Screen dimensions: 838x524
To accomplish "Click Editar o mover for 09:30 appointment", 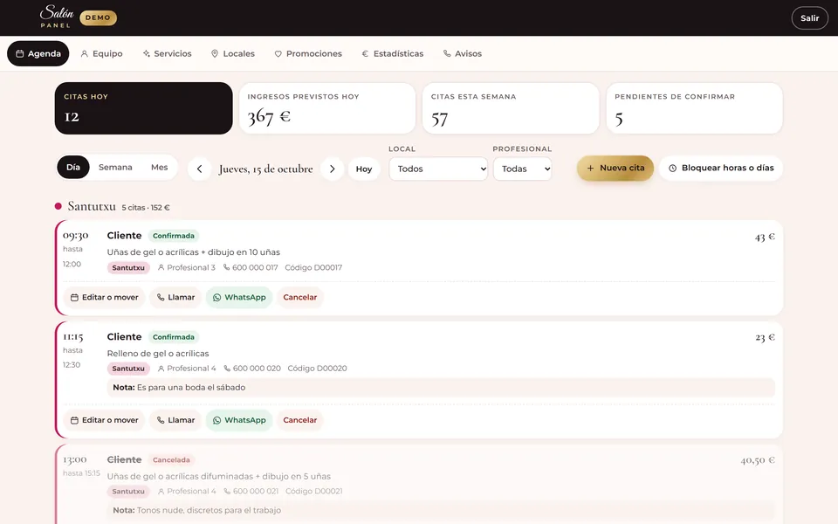I will (104, 297).
